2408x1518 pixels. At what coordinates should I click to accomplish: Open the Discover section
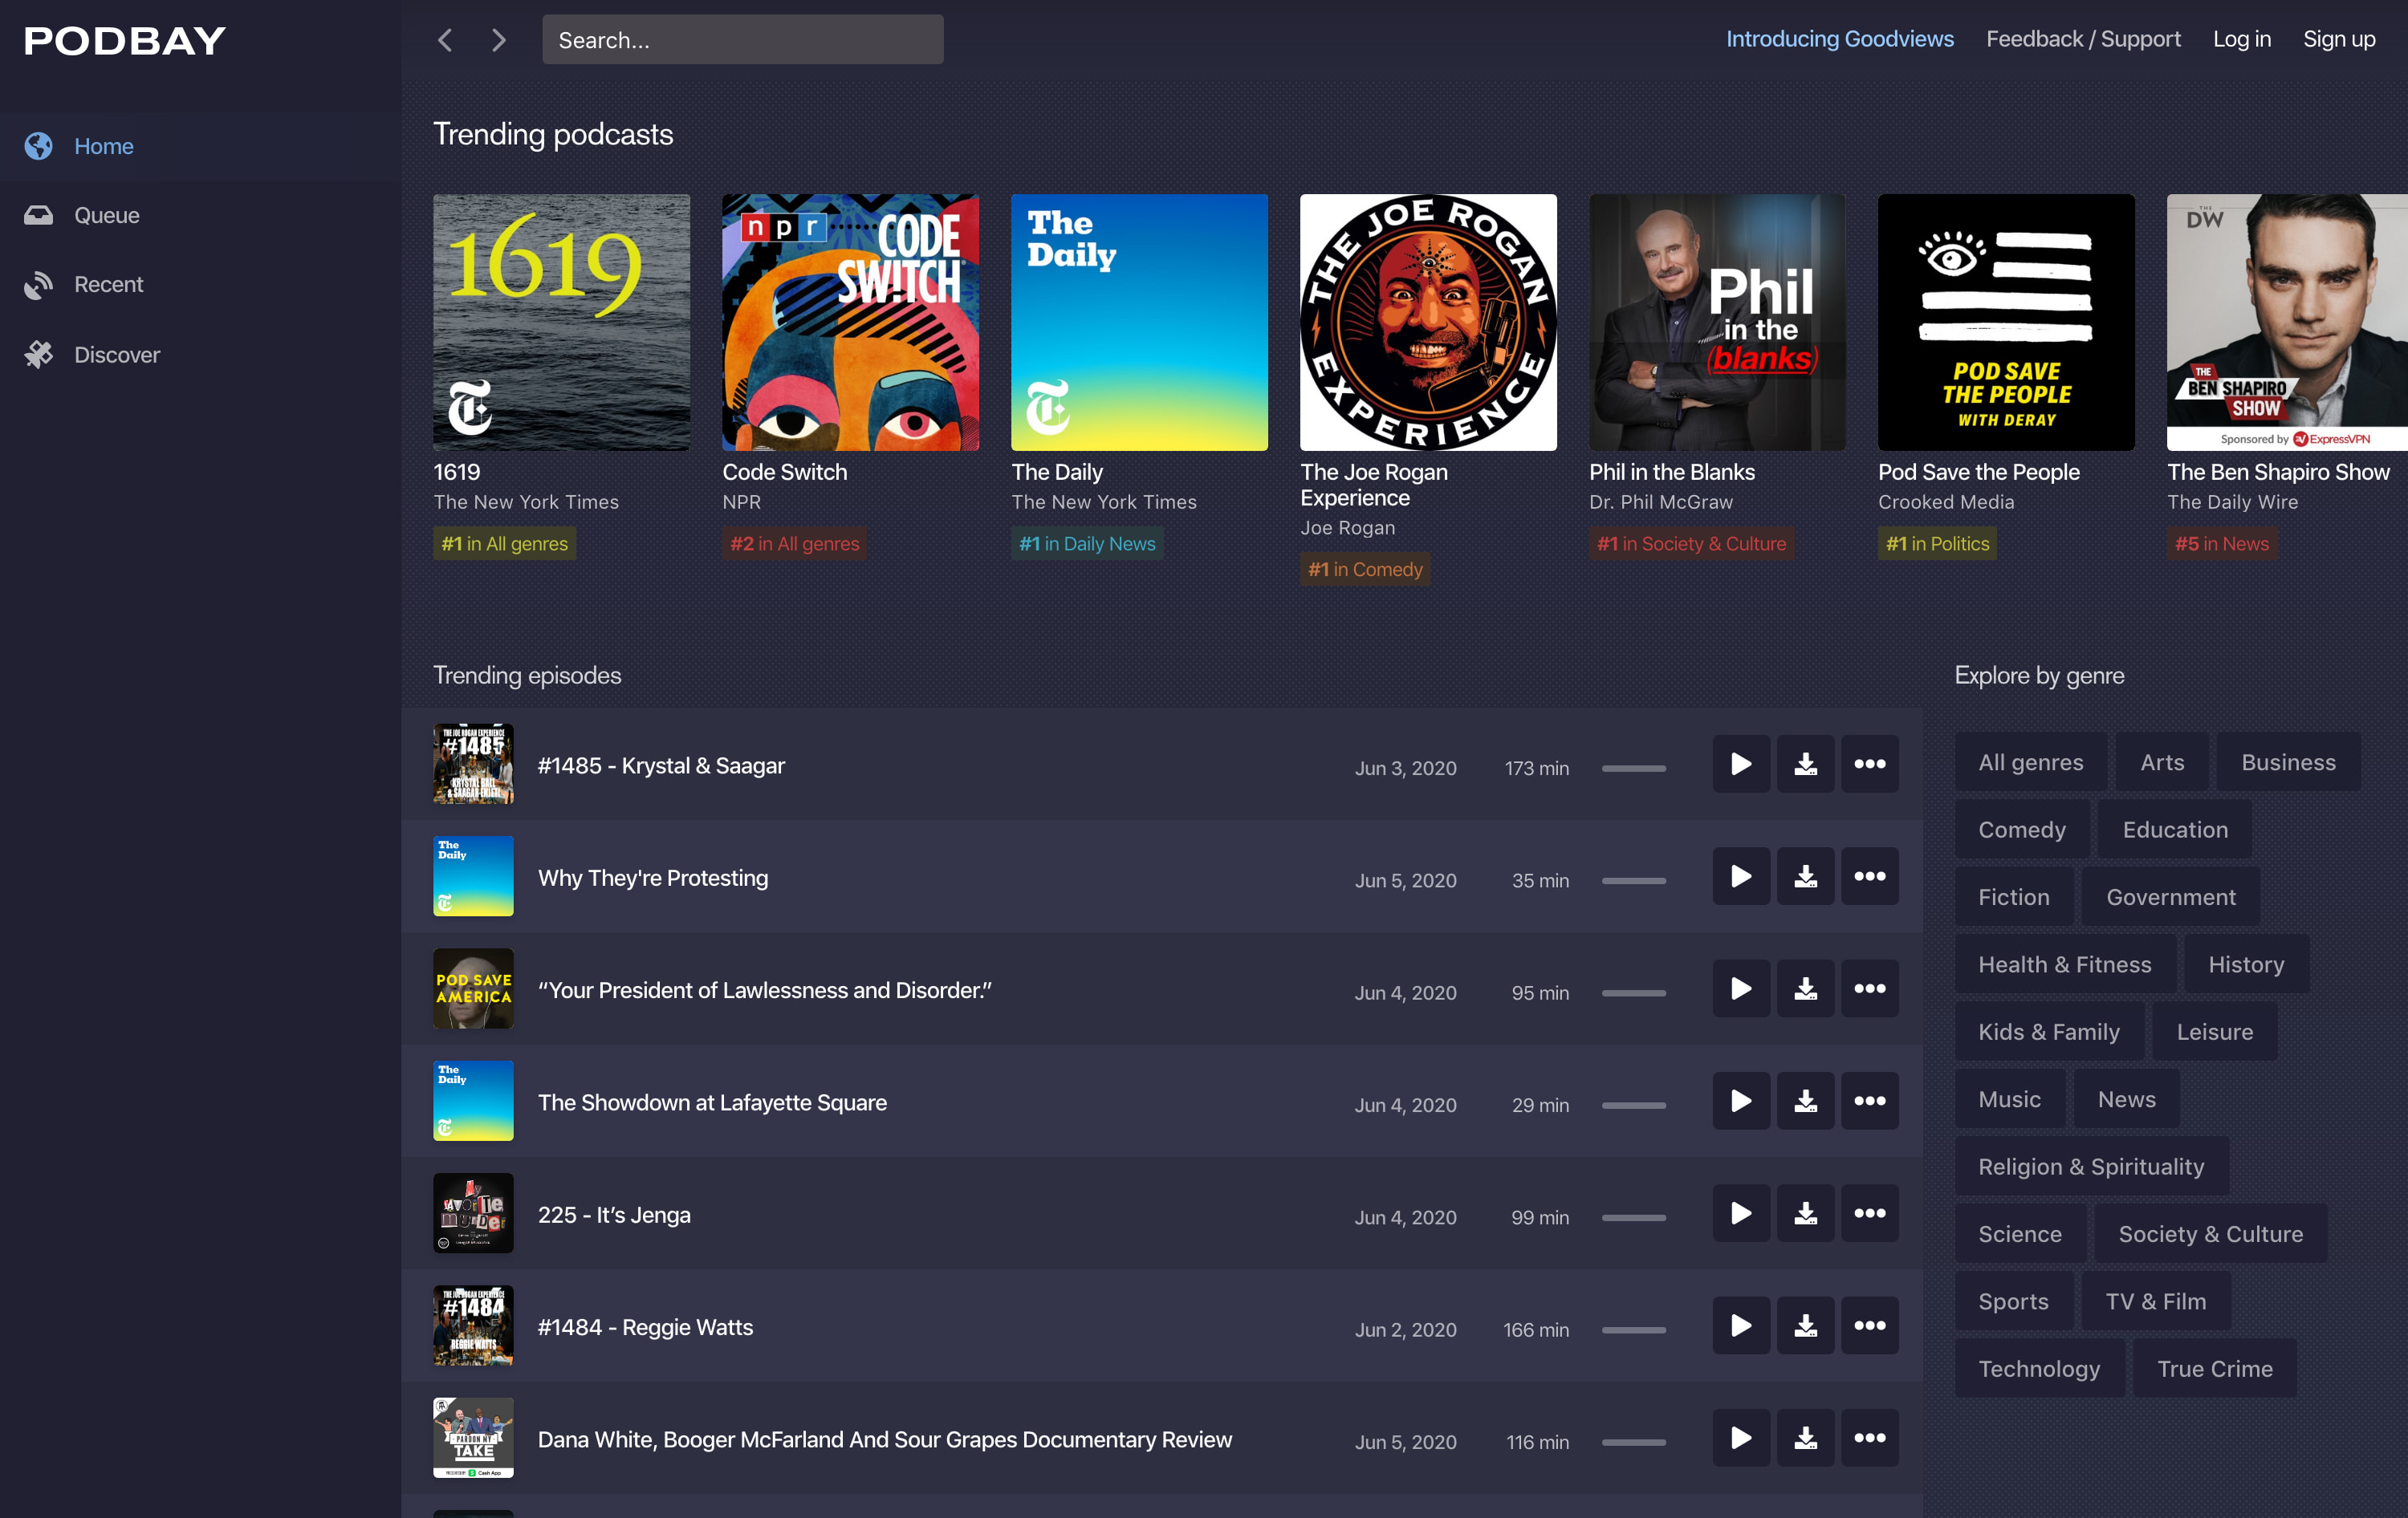[116, 354]
